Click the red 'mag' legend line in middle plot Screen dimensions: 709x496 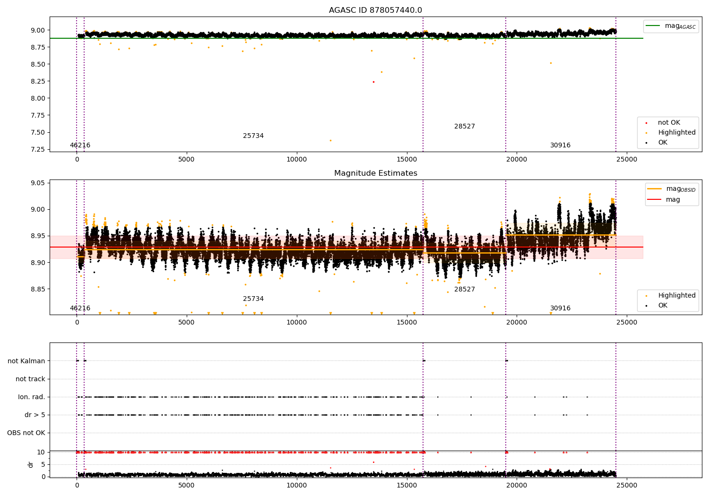(654, 200)
